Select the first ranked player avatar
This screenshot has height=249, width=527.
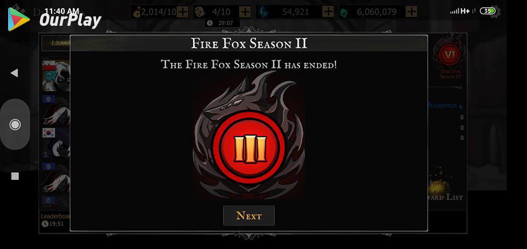point(56,76)
